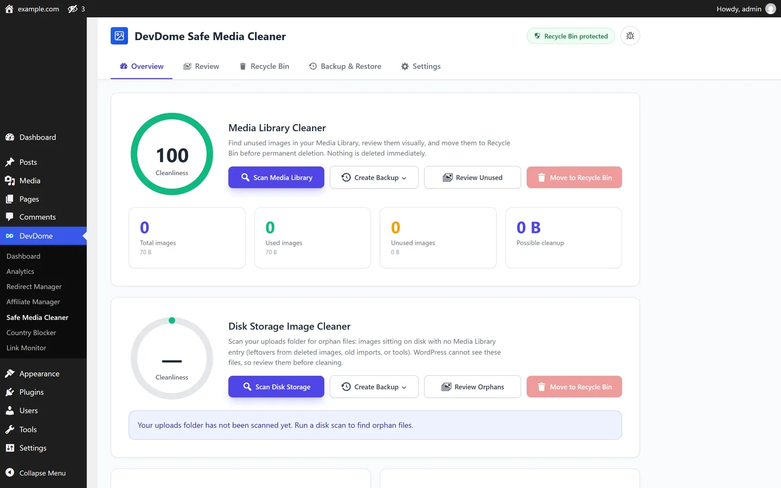The image size is (781, 488).
Task: Click the Scan Media Library button
Action: 276,177
